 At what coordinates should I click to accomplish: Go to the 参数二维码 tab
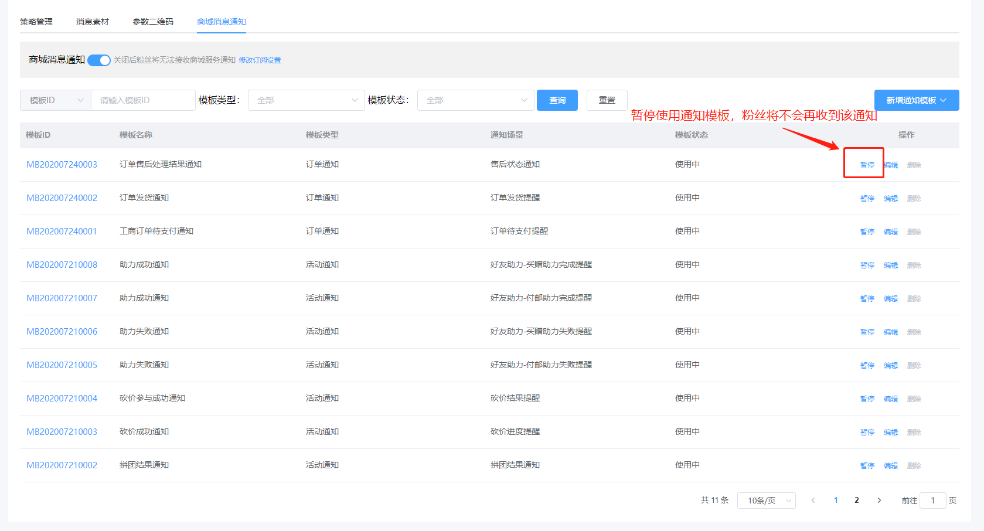coord(153,22)
